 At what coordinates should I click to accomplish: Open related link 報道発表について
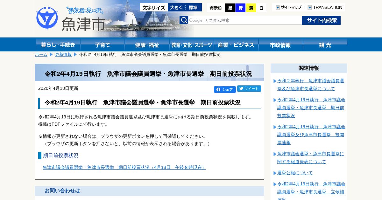click(x=311, y=157)
